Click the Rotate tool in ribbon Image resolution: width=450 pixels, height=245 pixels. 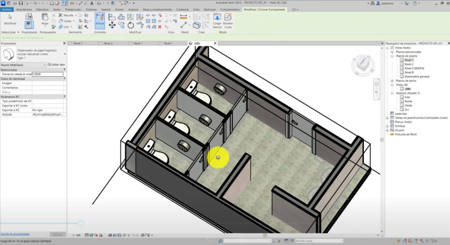point(131,25)
